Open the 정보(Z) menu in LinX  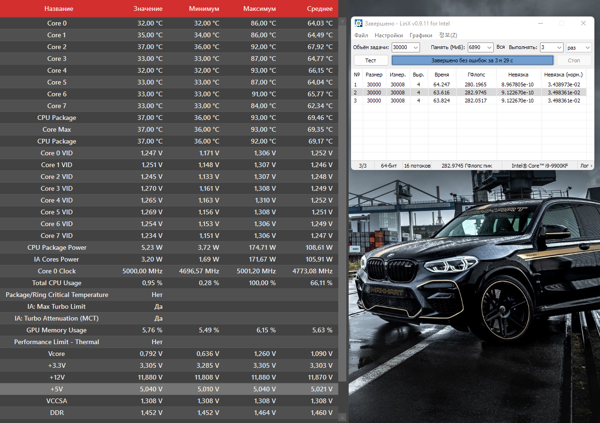[448, 35]
